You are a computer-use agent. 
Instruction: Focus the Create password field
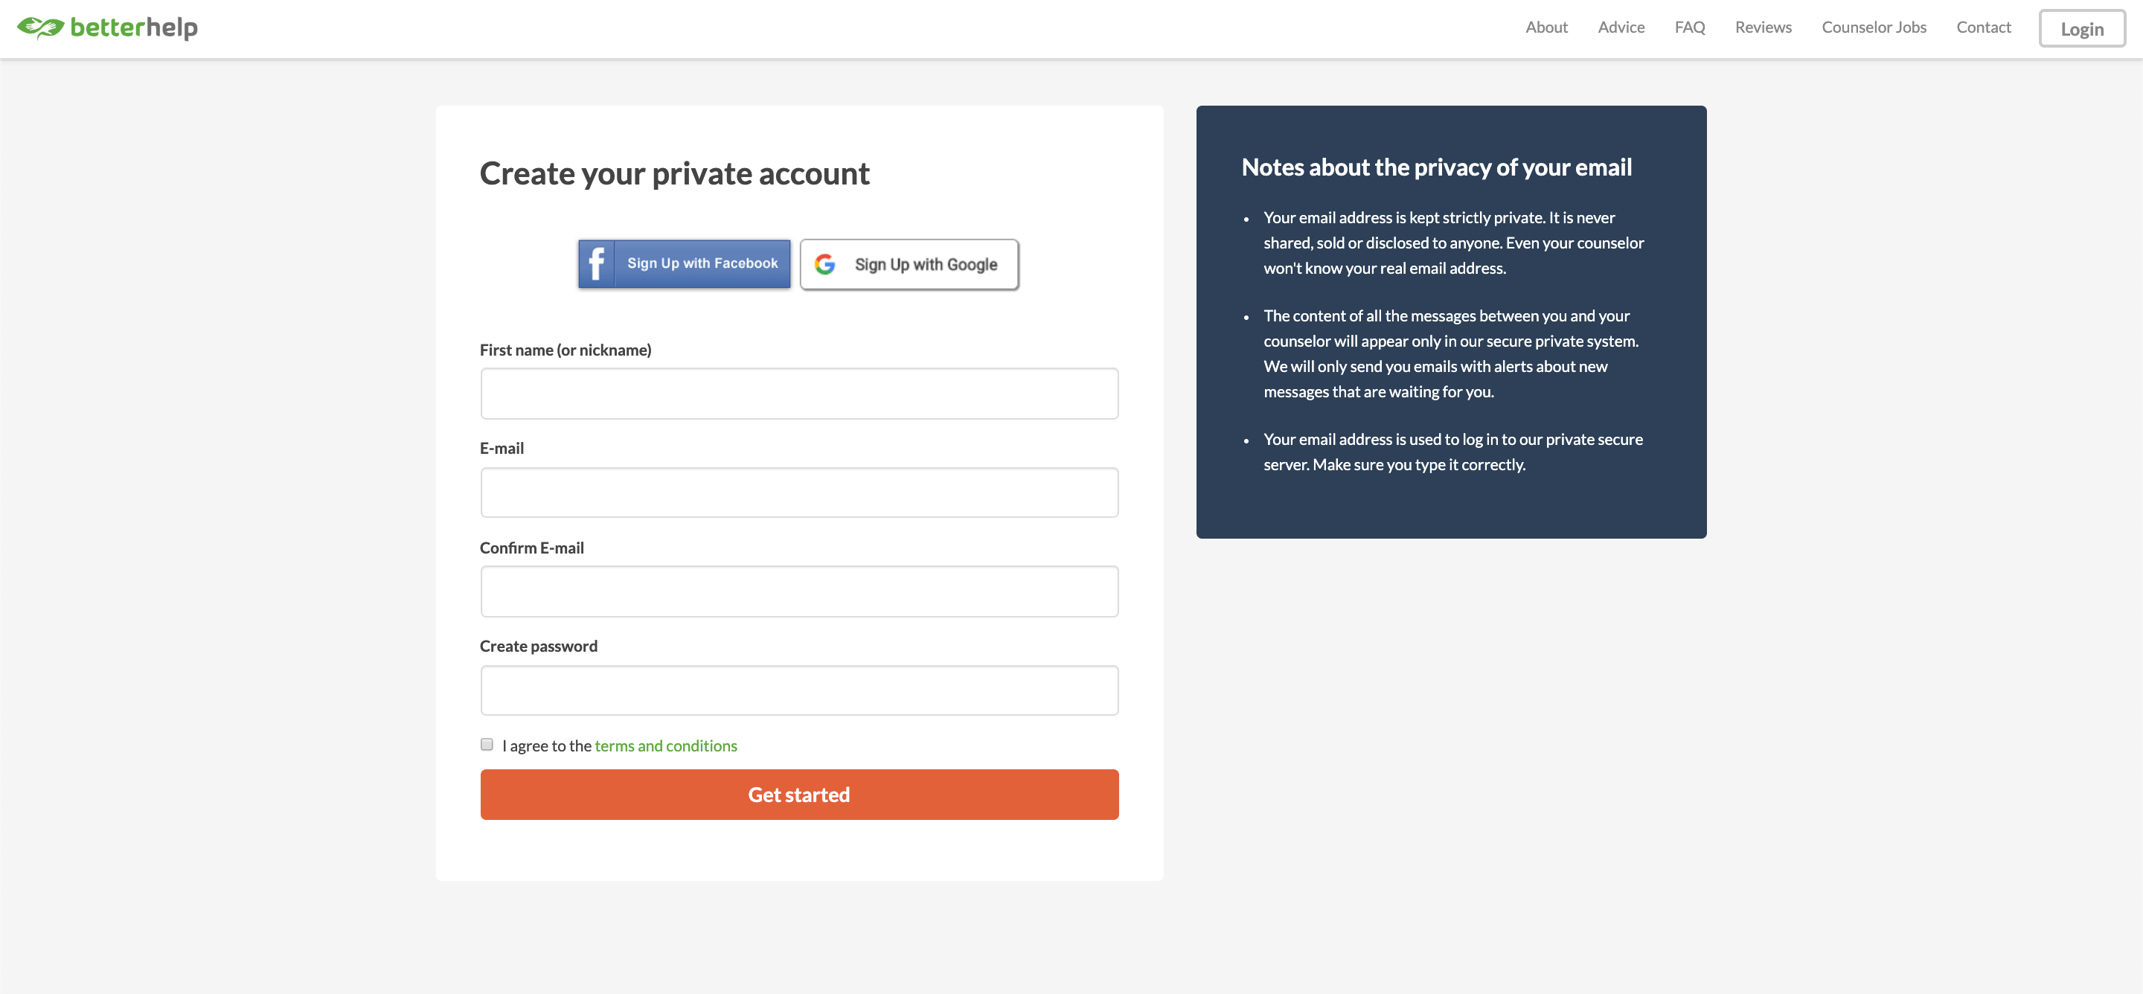(x=798, y=690)
